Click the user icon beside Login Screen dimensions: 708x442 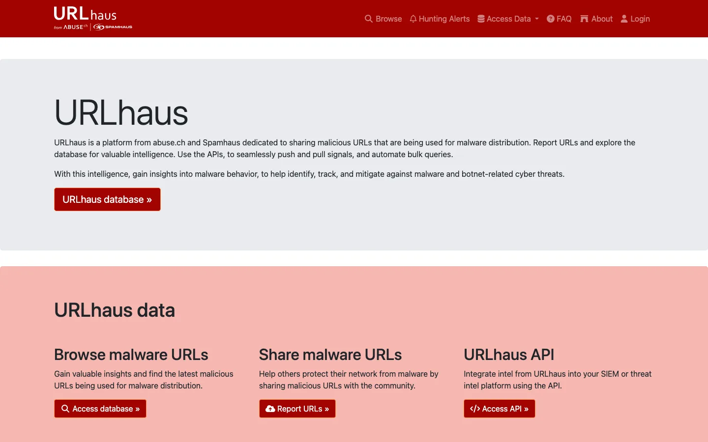[x=624, y=19]
